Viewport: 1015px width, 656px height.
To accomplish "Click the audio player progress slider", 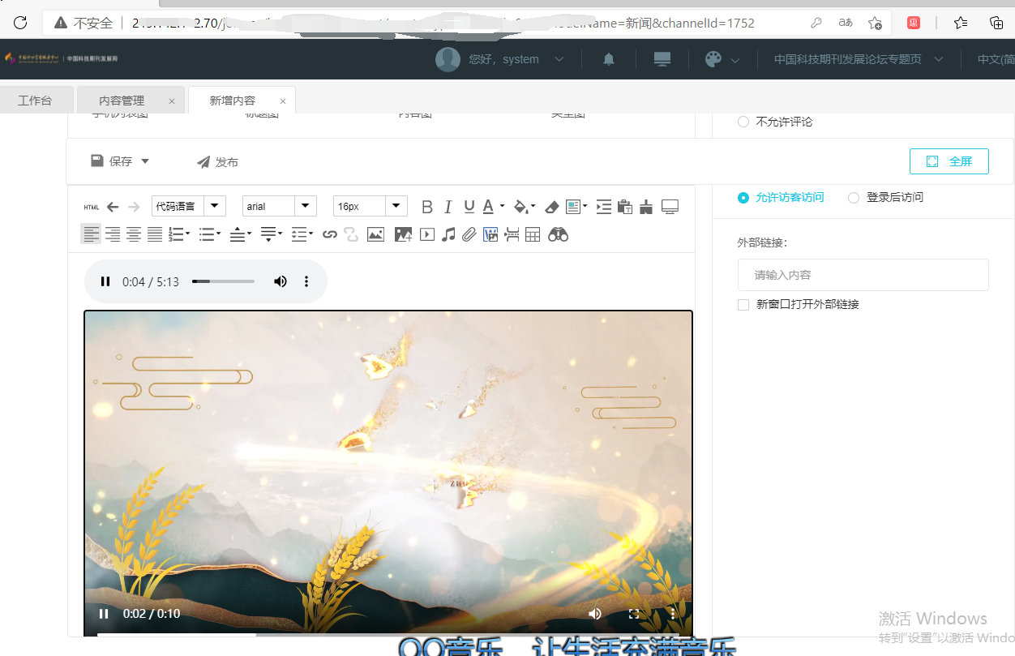I will pos(223,281).
